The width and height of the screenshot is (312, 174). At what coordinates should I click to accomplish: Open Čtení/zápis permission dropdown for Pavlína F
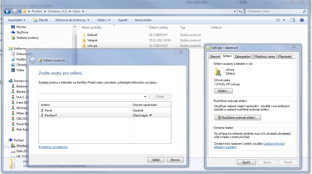pyautogui.click(x=150, y=115)
